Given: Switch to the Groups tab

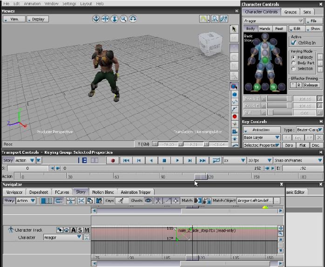Looking at the screenshot, I should (x=291, y=12).
